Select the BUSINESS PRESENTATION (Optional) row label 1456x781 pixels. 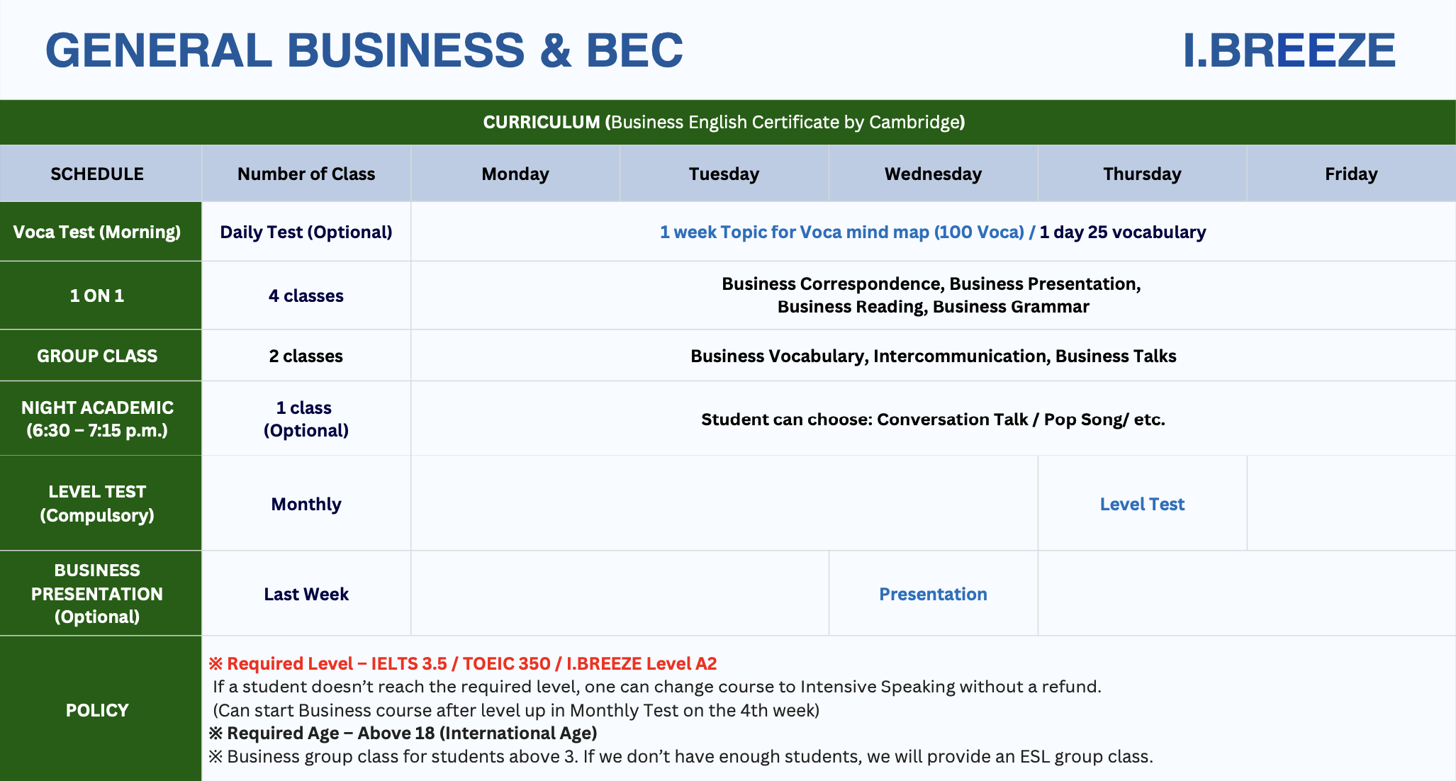97,593
